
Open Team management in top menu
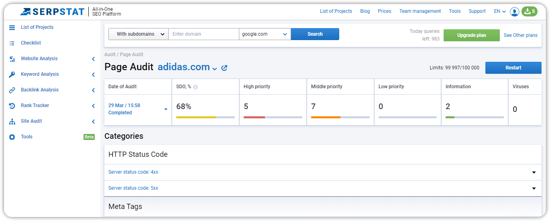click(x=420, y=11)
